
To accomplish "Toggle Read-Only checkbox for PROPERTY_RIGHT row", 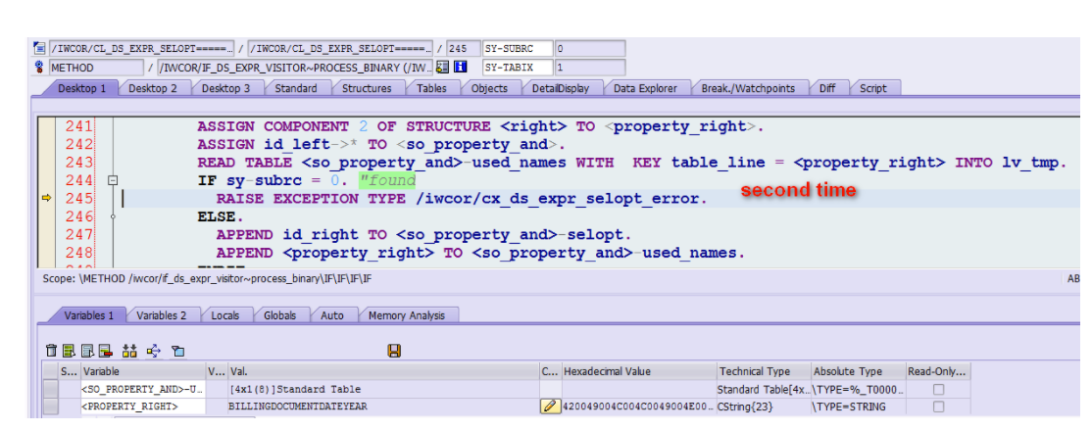I will tap(938, 406).
